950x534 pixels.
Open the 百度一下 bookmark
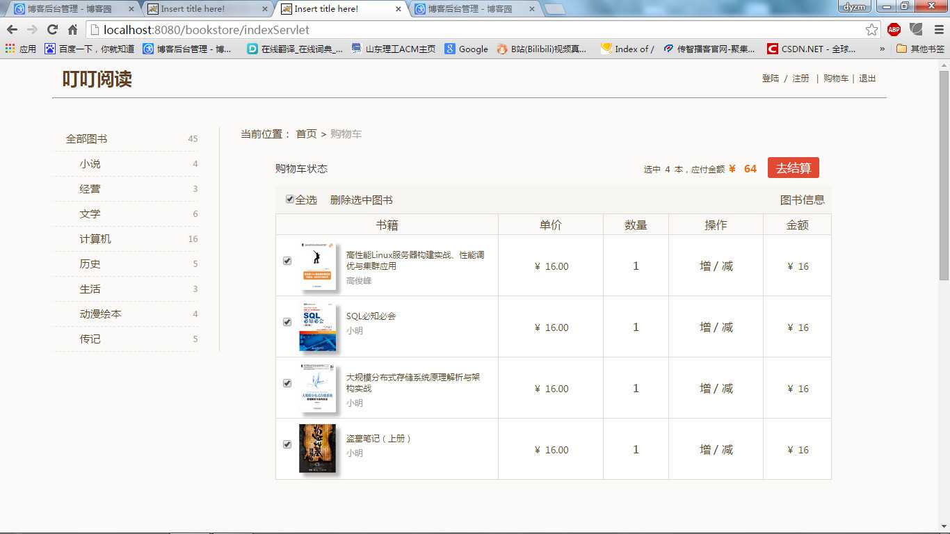pyautogui.click(x=89, y=49)
